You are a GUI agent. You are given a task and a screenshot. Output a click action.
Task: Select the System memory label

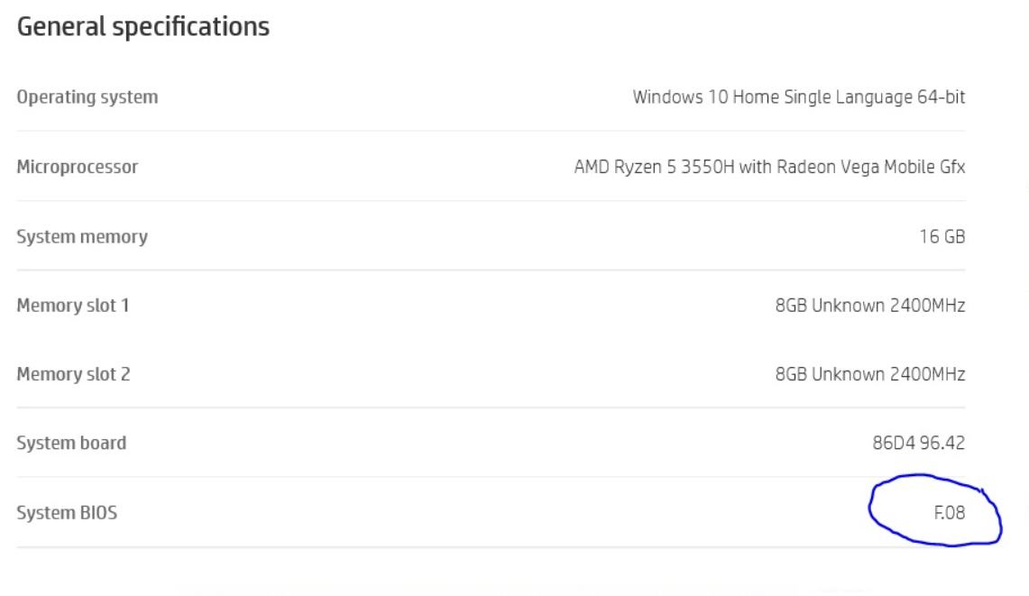pos(82,237)
